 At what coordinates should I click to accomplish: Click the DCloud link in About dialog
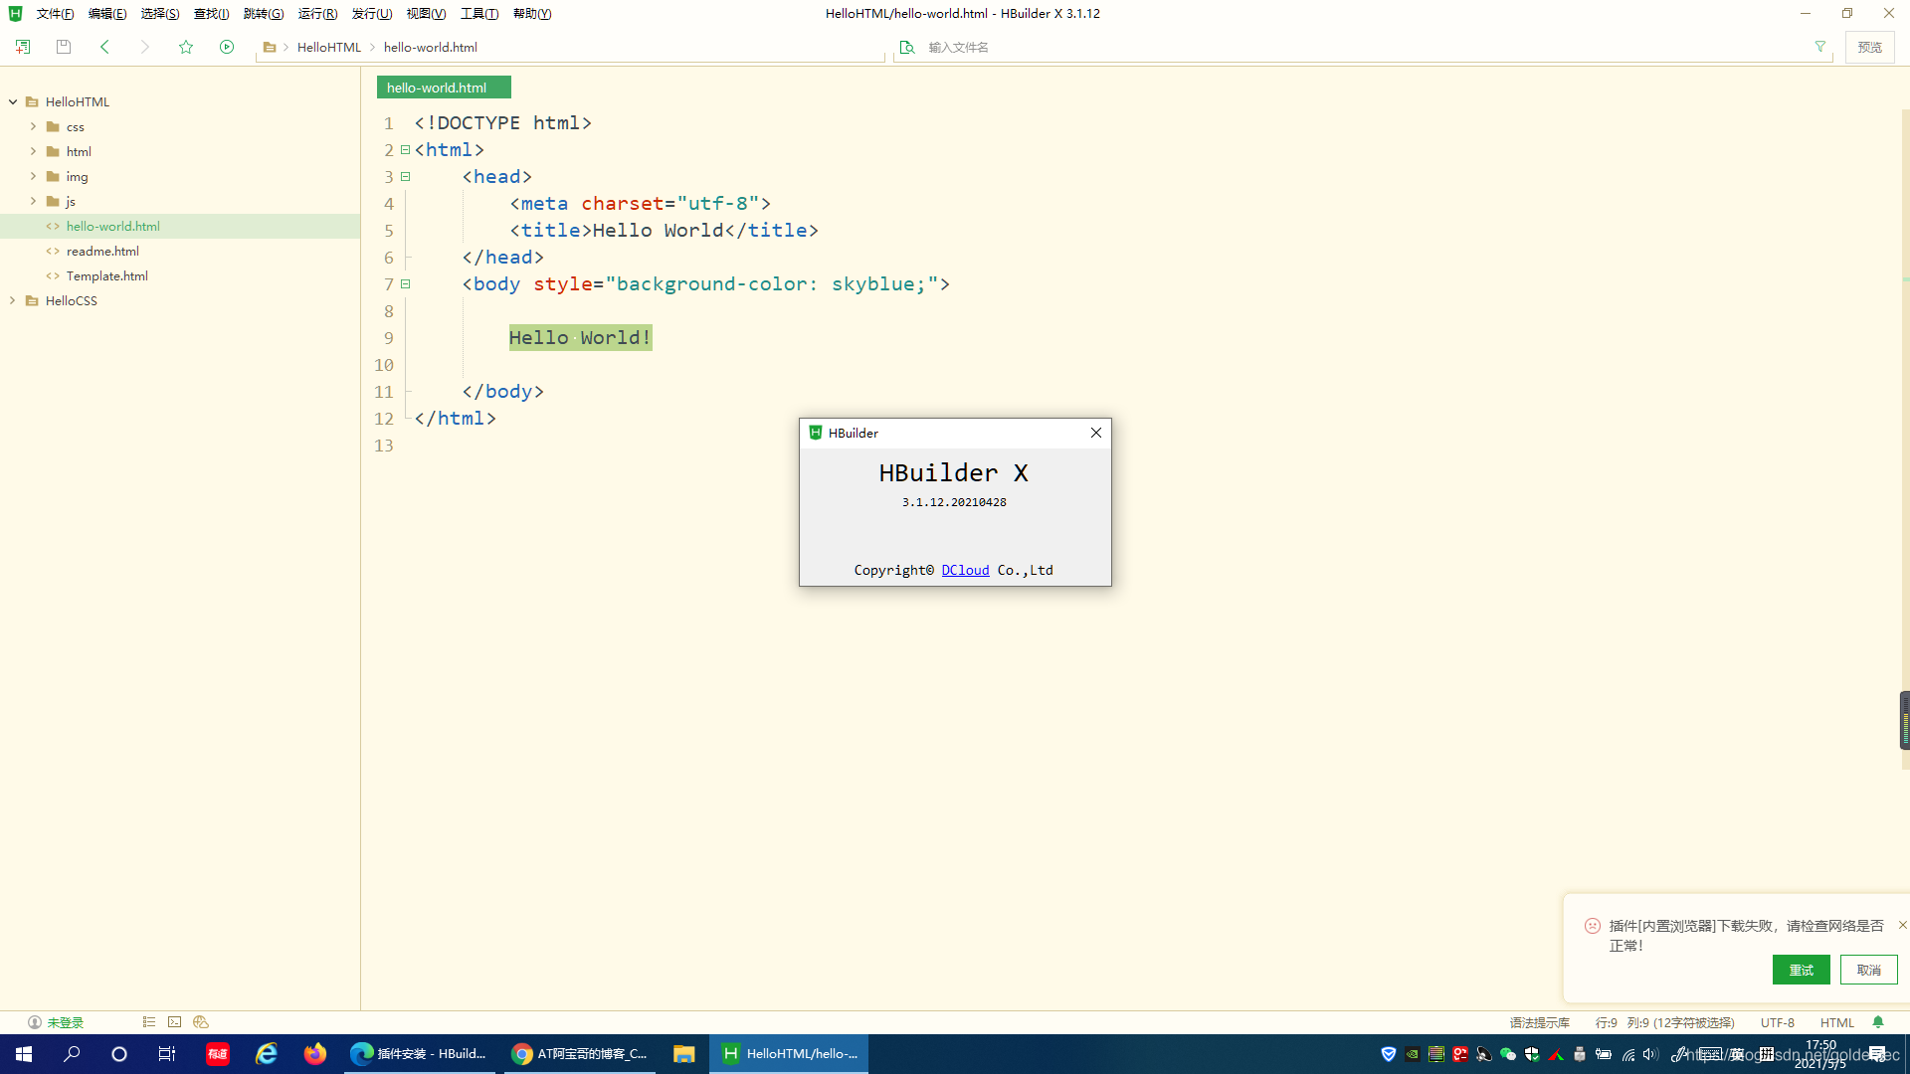(965, 570)
